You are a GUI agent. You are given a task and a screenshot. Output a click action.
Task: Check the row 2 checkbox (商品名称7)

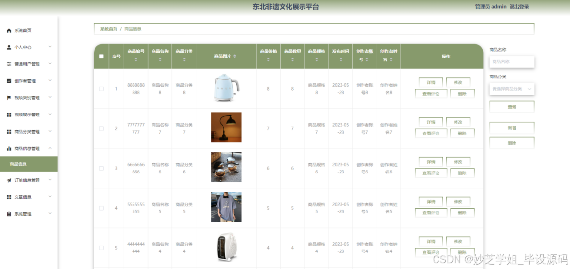[x=101, y=128]
